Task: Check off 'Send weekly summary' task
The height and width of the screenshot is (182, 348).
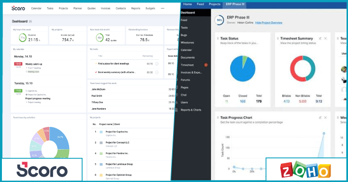Action: (157, 72)
